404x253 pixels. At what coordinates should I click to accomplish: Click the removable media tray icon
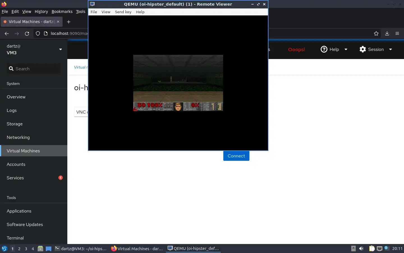click(x=353, y=249)
